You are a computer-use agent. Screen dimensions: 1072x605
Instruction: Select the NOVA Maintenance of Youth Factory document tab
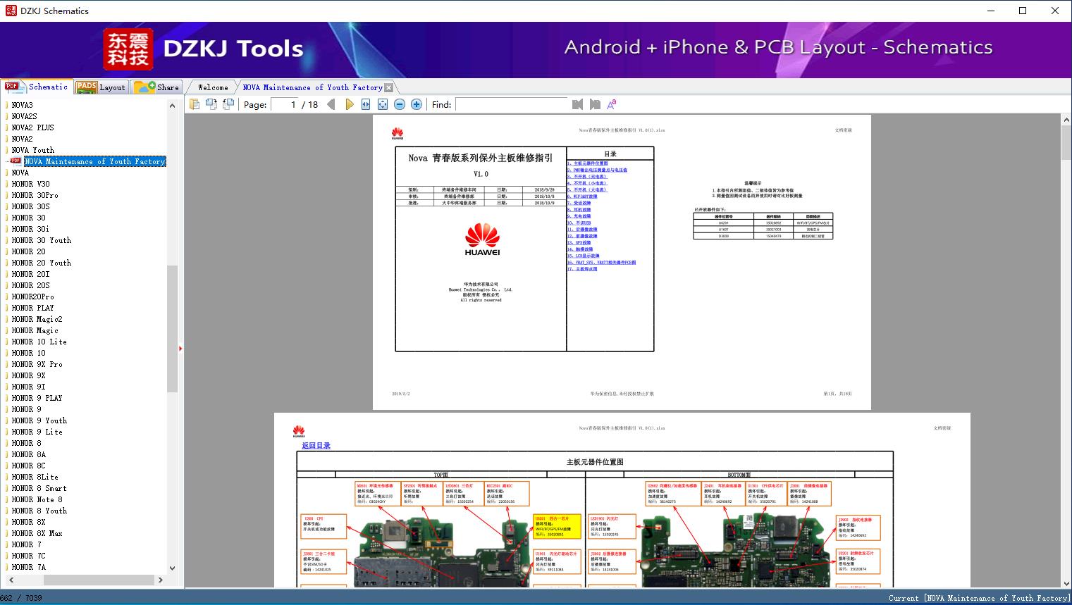(312, 87)
